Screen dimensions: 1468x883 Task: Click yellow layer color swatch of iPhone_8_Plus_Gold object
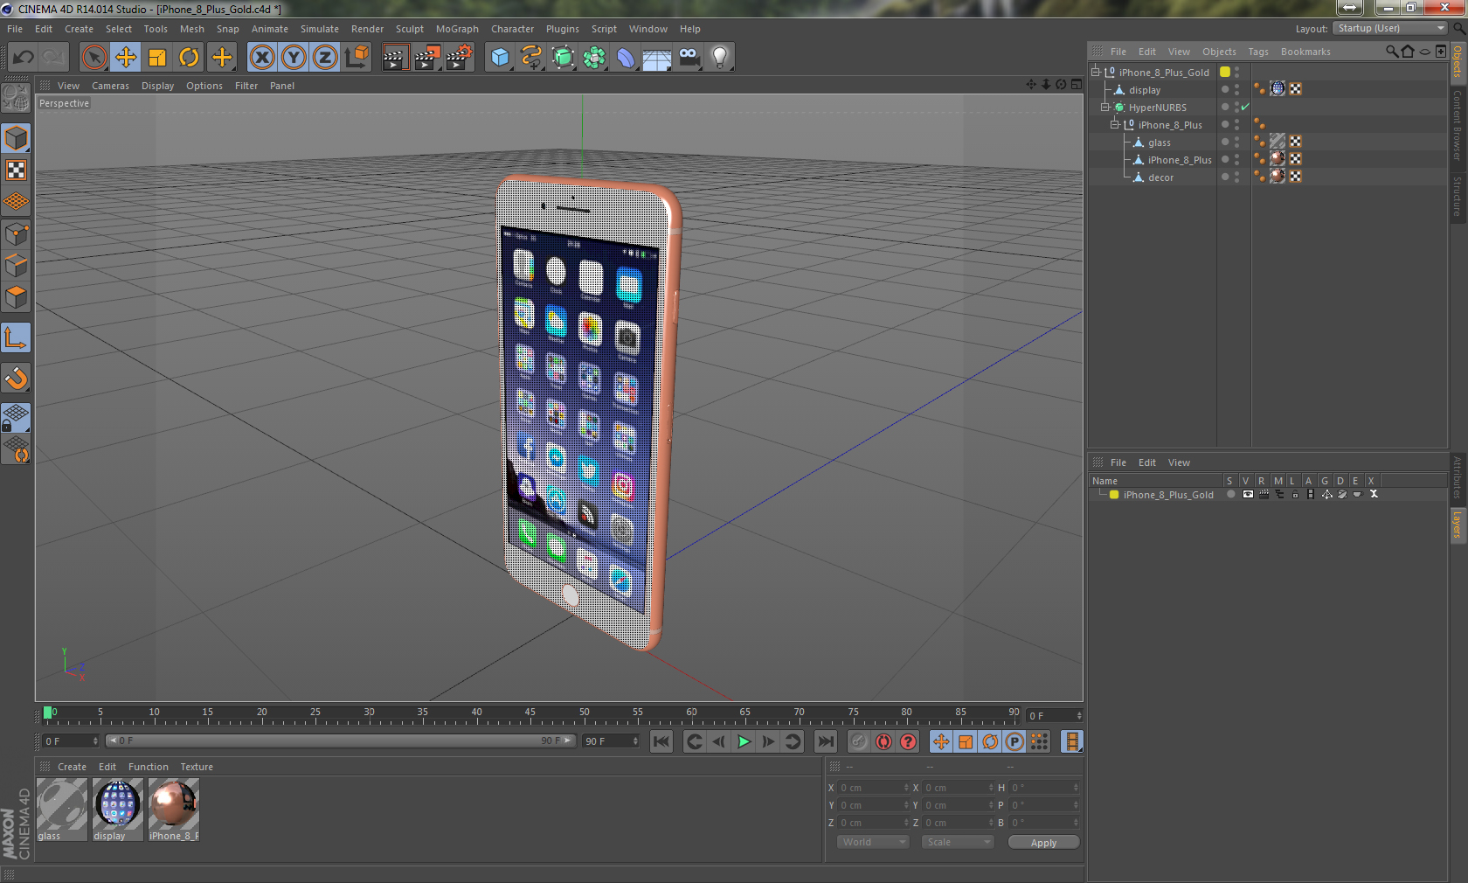1225,72
